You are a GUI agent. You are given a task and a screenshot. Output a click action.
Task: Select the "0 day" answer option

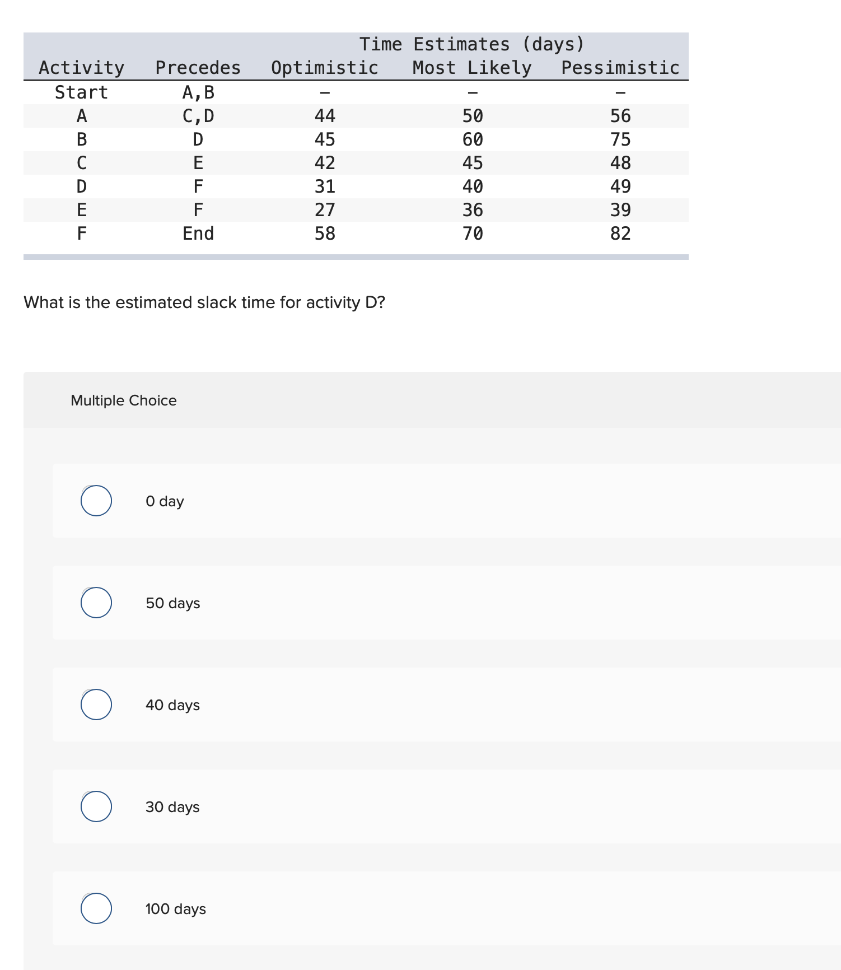96,501
